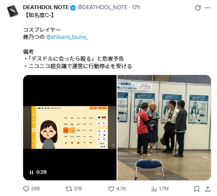Viewport: 217px width, 196px height.
Task: Bookmark this post
Action: (x=197, y=189)
